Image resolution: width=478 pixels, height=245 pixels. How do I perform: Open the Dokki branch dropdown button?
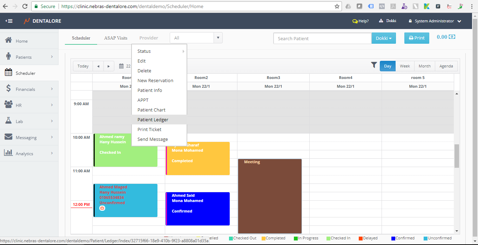(x=384, y=38)
